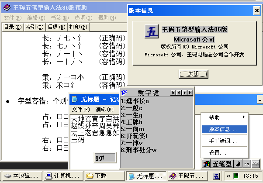The image size is (263, 183).
Task: Select candidate 5:一向m
Action: [x=132, y=129]
